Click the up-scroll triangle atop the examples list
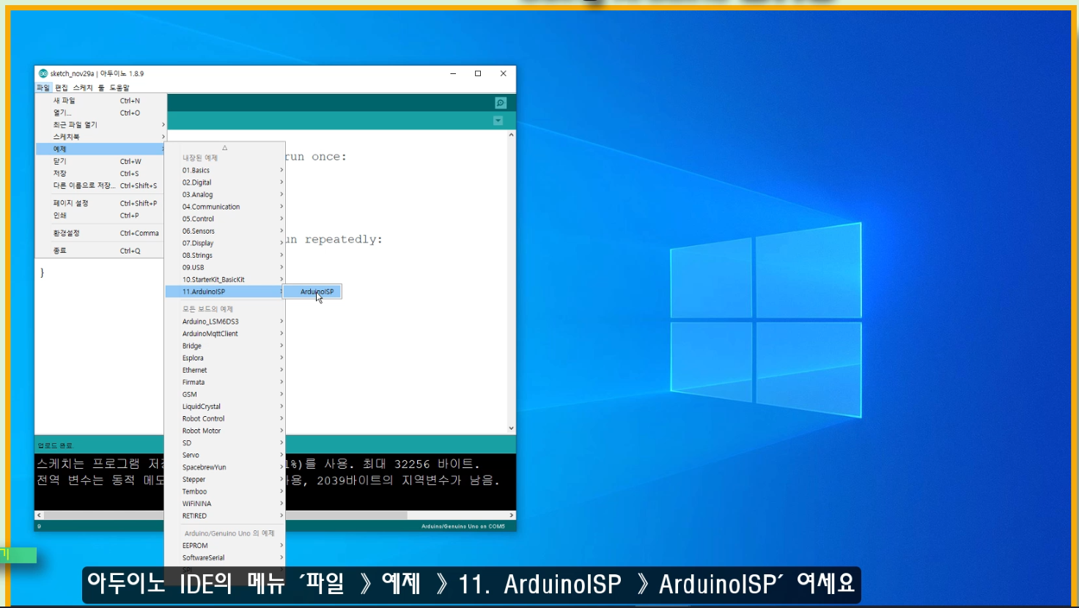Screen dimensions: 1079x608 pyautogui.click(x=225, y=147)
